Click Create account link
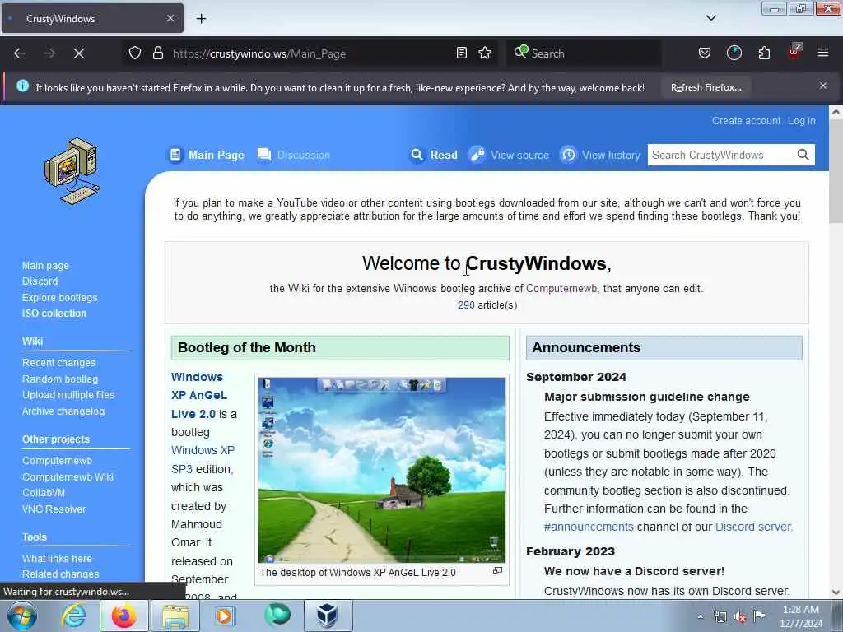This screenshot has height=632, width=843. tap(746, 121)
